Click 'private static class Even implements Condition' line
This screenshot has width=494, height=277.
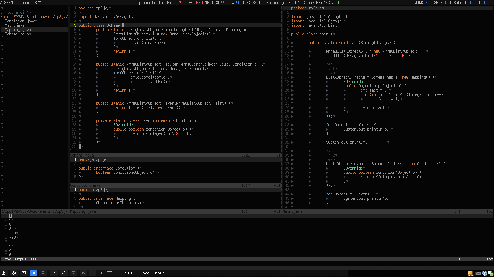point(149,120)
